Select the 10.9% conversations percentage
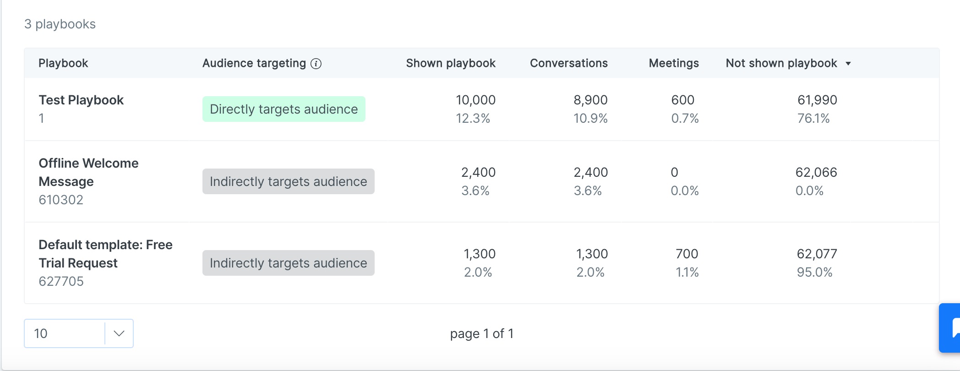 (590, 118)
